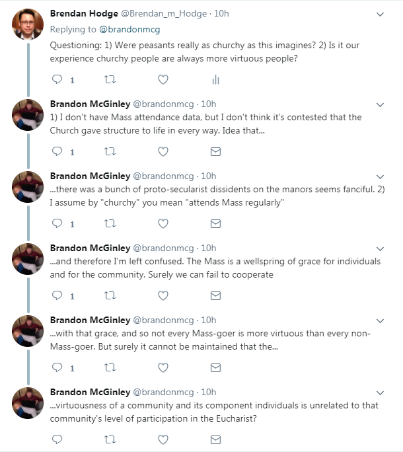The image size is (403, 452).
Task: Like the final tweet about the Eucharist
Action: pyautogui.click(x=163, y=438)
